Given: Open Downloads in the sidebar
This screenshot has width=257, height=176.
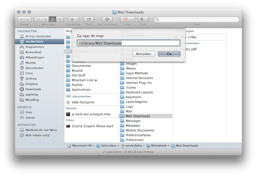Looking at the screenshot, I should point(39,89).
